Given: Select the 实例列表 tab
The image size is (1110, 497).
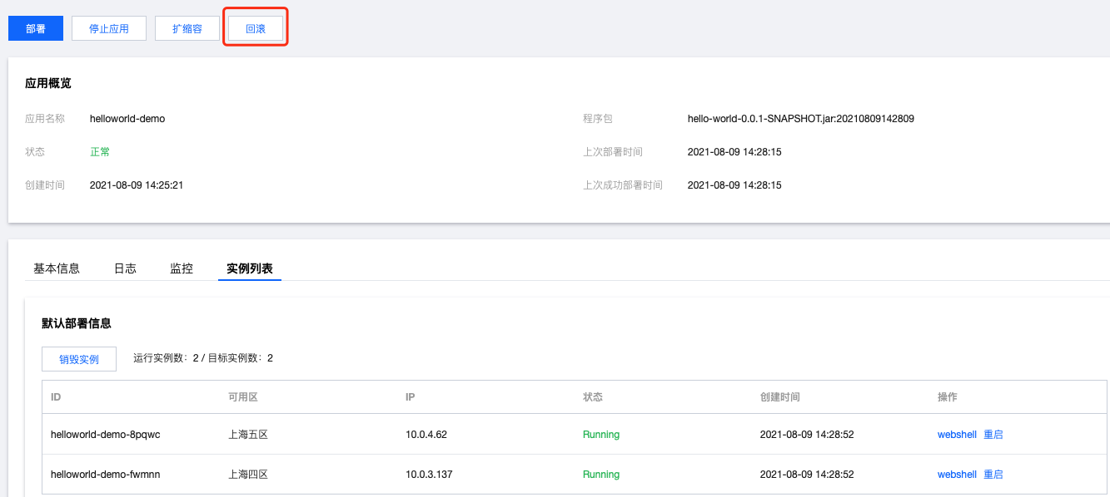Looking at the screenshot, I should click(x=250, y=268).
